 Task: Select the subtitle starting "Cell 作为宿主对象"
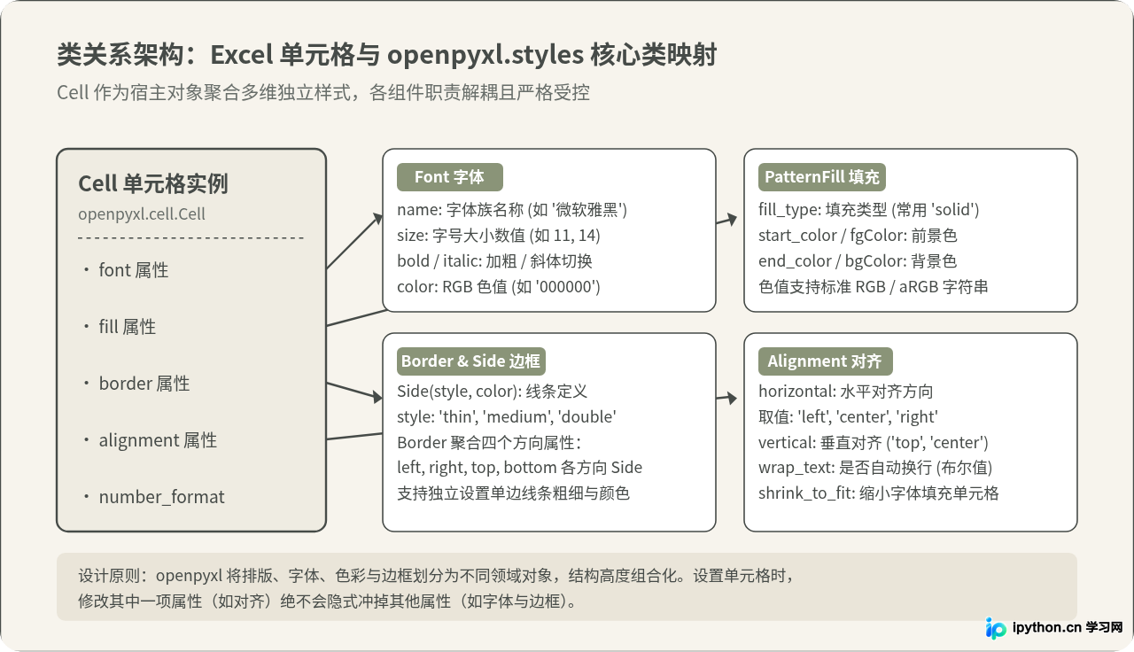tap(323, 93)
